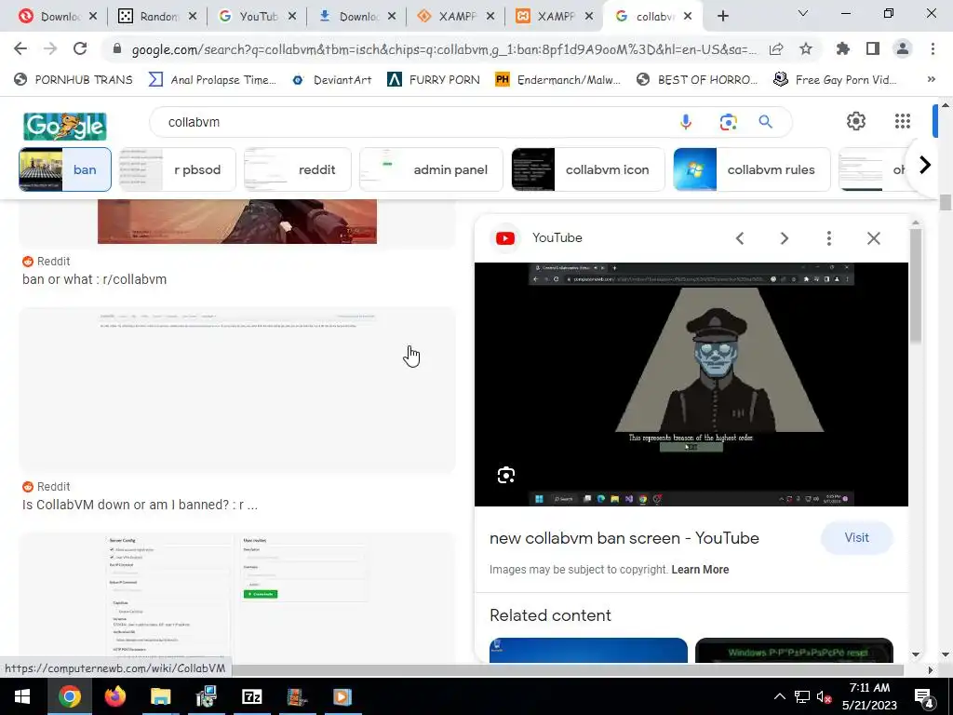Open 'new collabvm ban screen - YouTube' title
The width and height of the screenshot is (953, 715).
tap(624, 538)
